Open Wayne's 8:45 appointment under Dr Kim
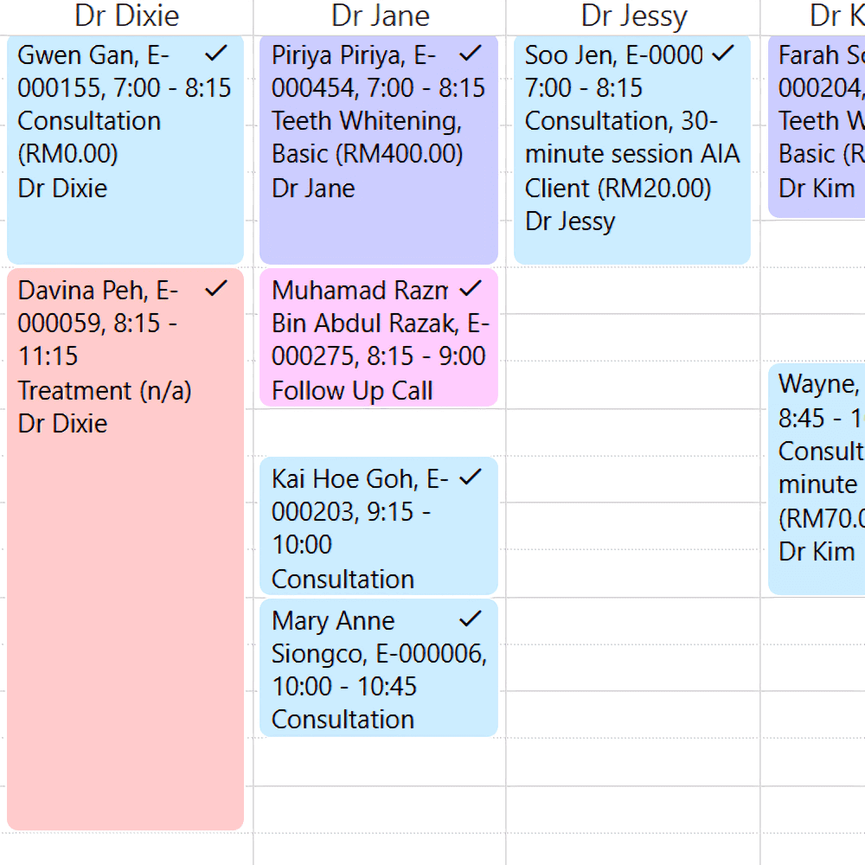 pos(817,484)
